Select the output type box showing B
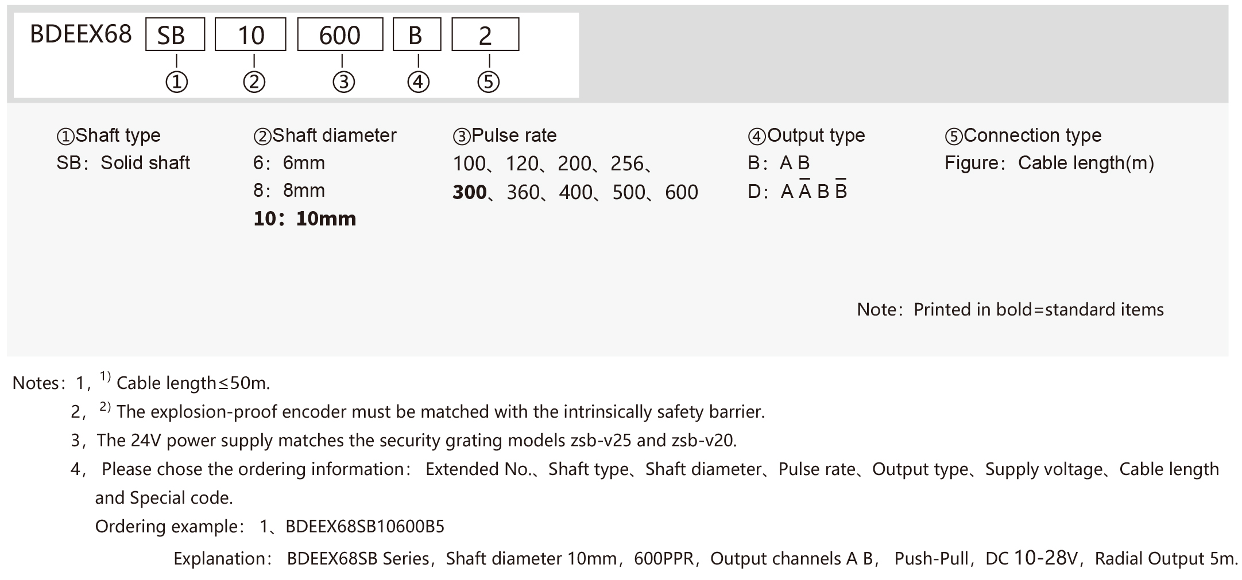Image resolution: width=1242 pixels, height=580 pixels. 417,34
